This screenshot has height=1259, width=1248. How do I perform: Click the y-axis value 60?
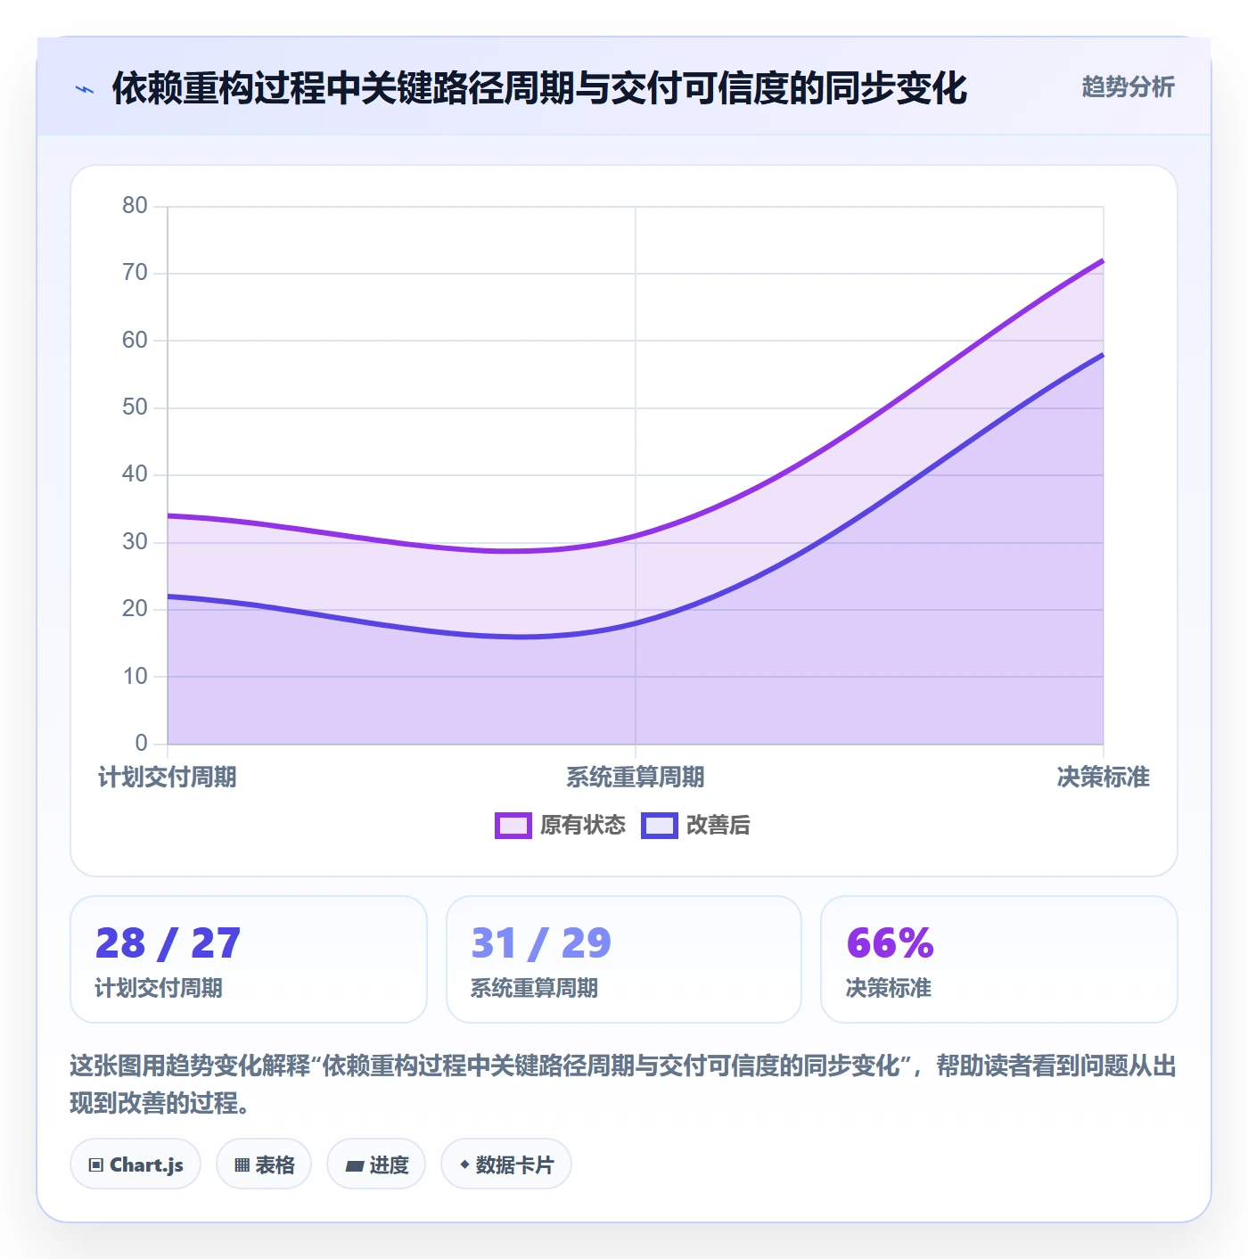tap(135, 340)
